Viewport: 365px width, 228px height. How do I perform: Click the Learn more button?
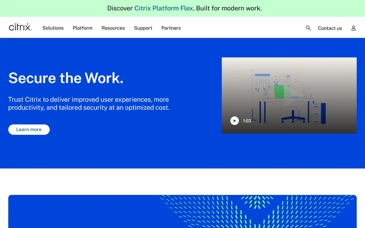click(29, 130)
